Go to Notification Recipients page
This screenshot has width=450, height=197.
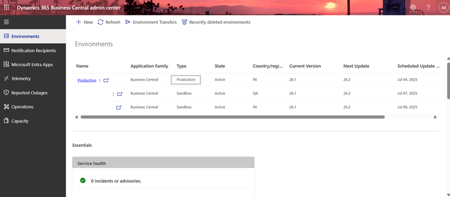[x=34, y=51]
